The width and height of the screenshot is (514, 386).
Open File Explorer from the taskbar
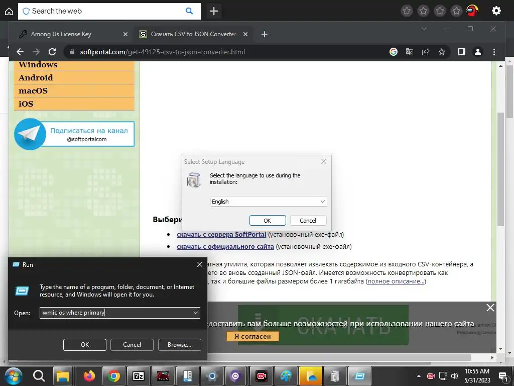coord(63,376)
